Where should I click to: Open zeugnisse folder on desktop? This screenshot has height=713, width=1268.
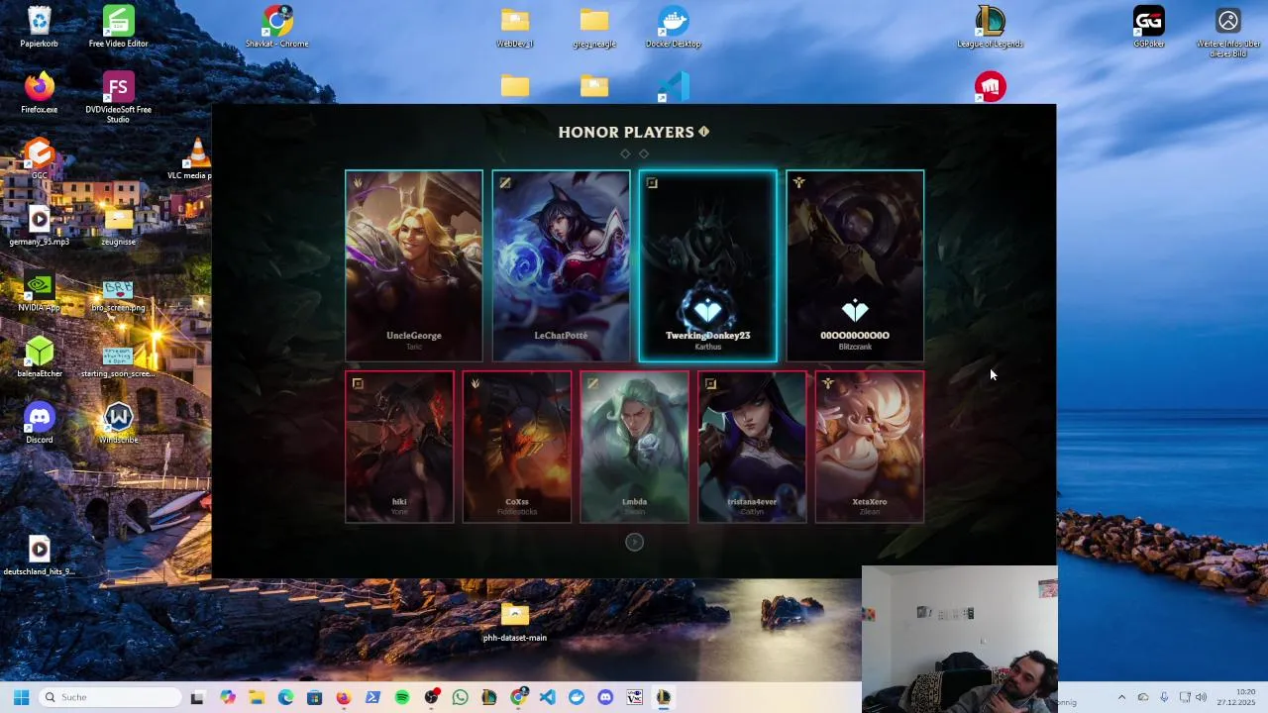click(118, 225)
